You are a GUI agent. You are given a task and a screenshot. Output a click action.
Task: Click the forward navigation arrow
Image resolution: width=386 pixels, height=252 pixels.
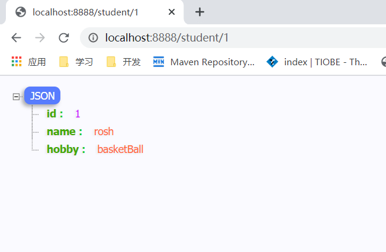(x=40, y=38)
